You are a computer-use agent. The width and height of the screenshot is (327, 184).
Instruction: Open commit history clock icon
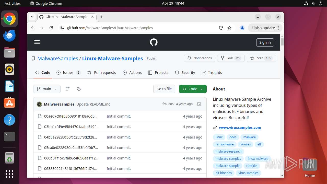click(x=199, y=104)
